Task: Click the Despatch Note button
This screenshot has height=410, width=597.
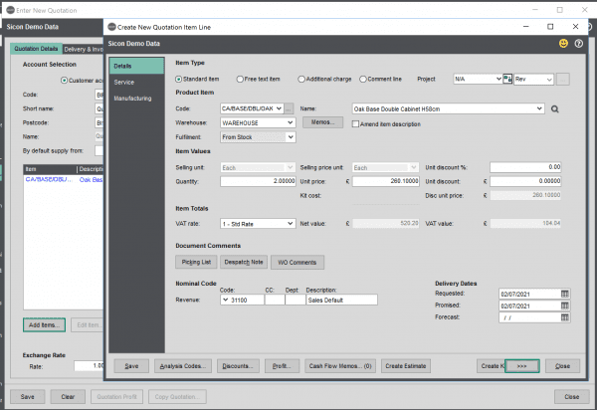Action: 244,262
